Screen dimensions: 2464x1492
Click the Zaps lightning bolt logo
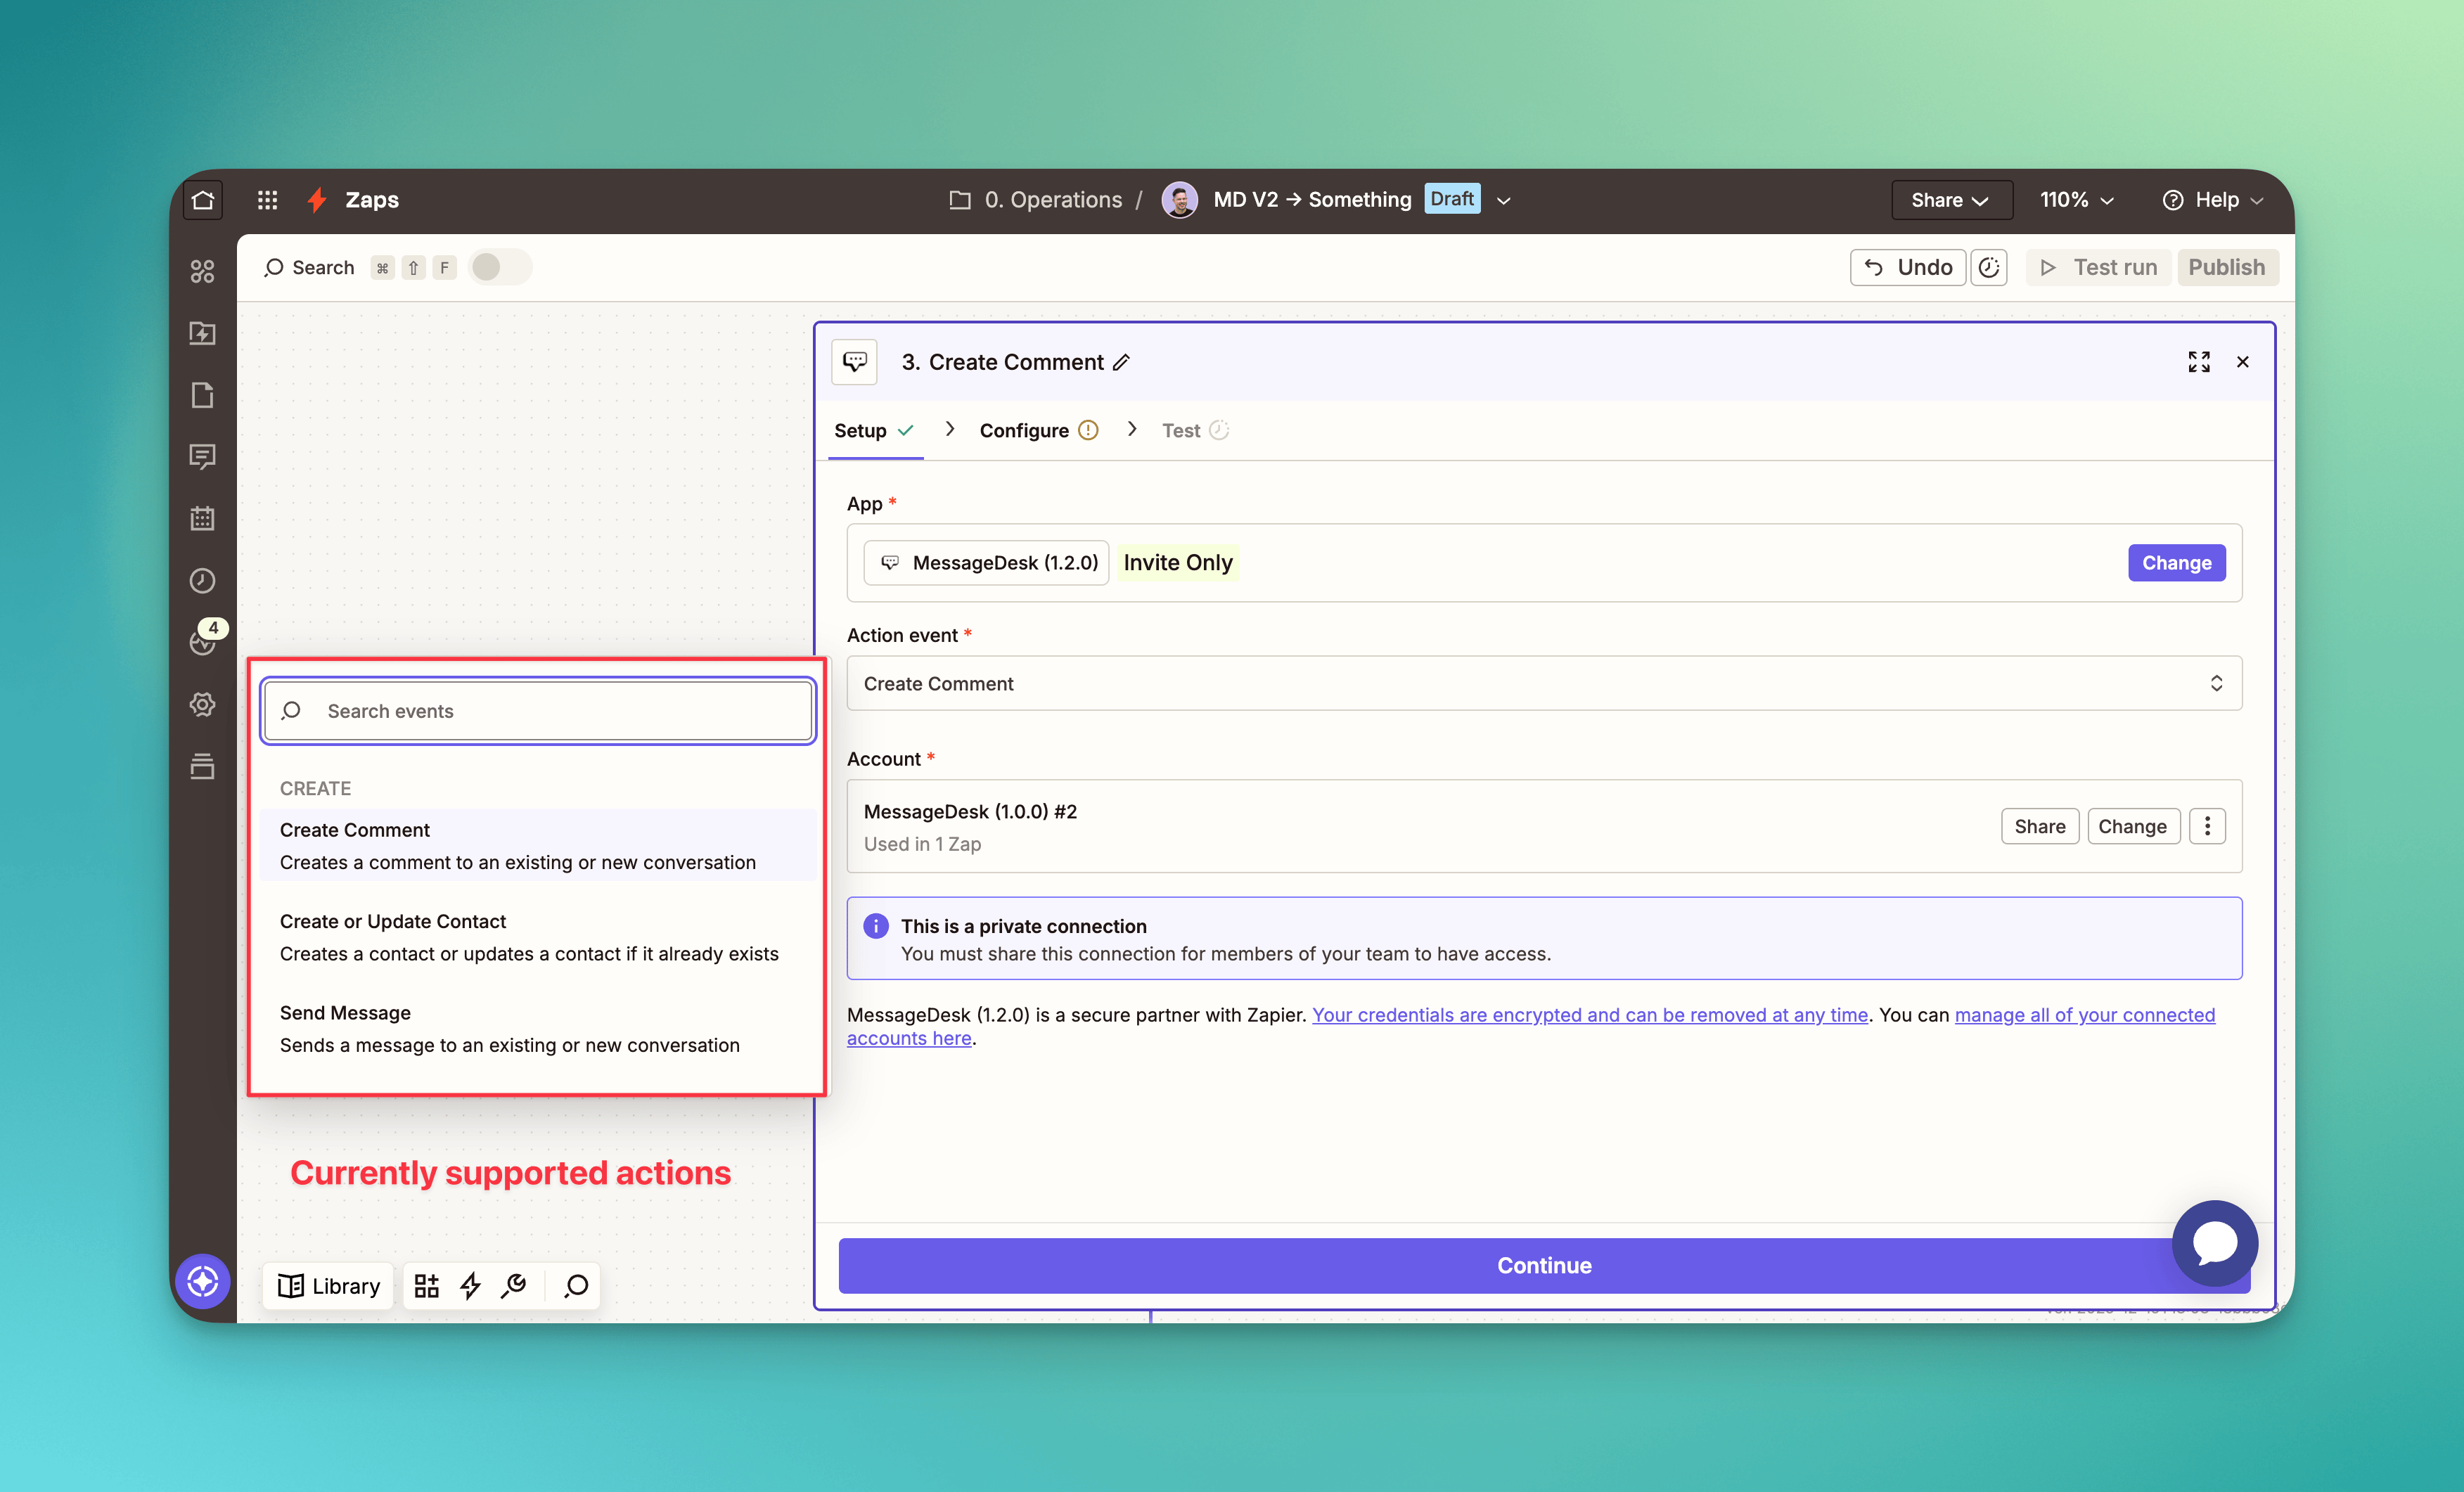pos(317,200)
